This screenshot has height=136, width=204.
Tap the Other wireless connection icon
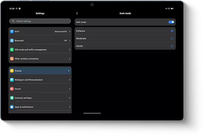click(x=12, y=59)
